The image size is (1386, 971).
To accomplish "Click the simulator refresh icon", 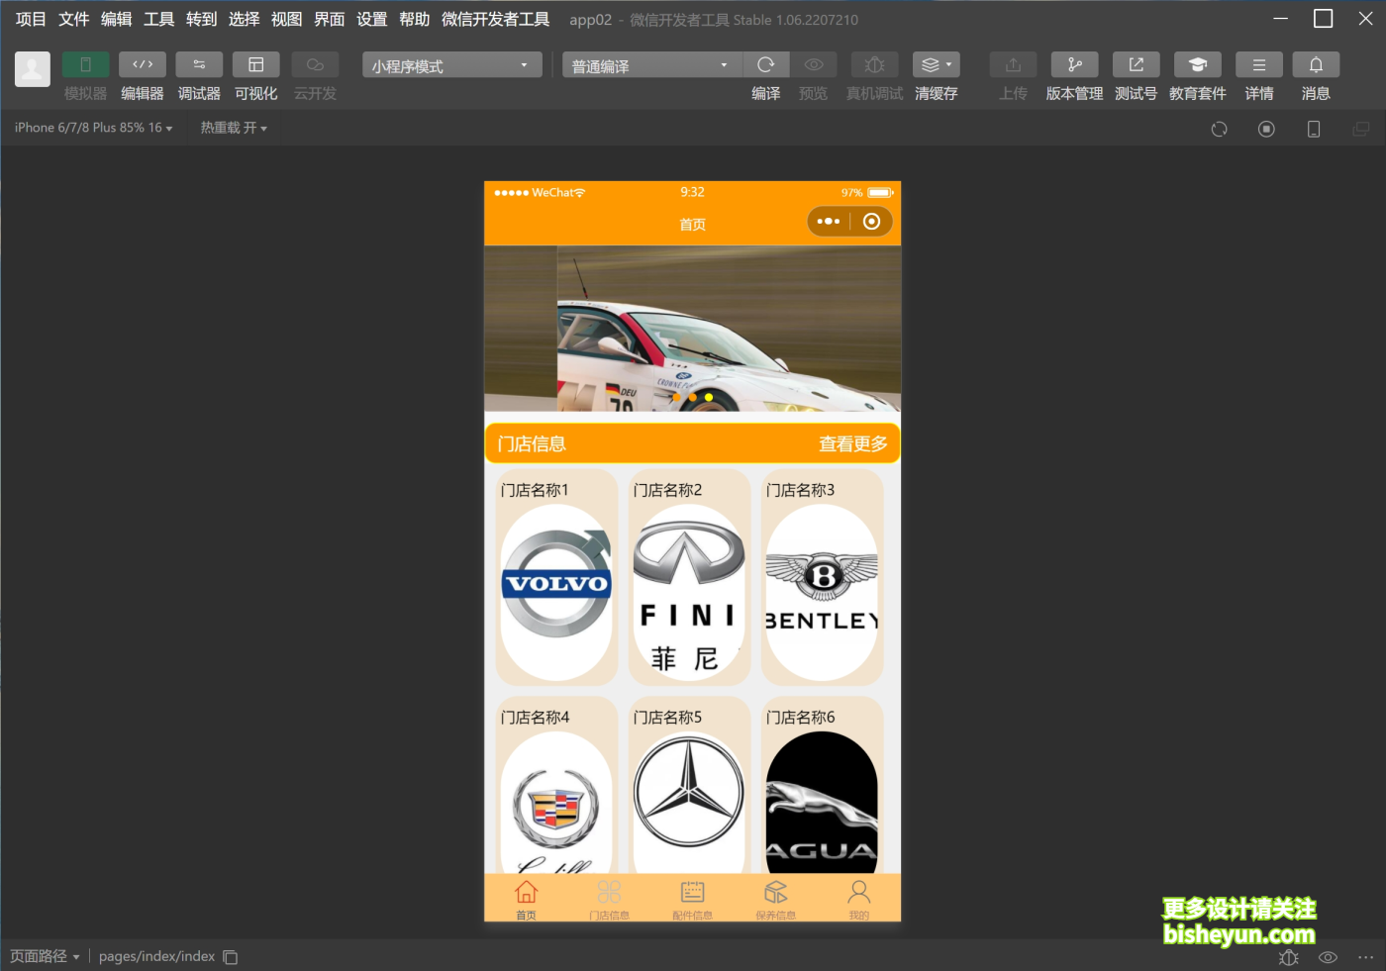I will [x=1219, y=129].
